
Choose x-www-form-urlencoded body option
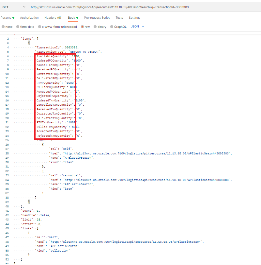[x=39, y=27]
